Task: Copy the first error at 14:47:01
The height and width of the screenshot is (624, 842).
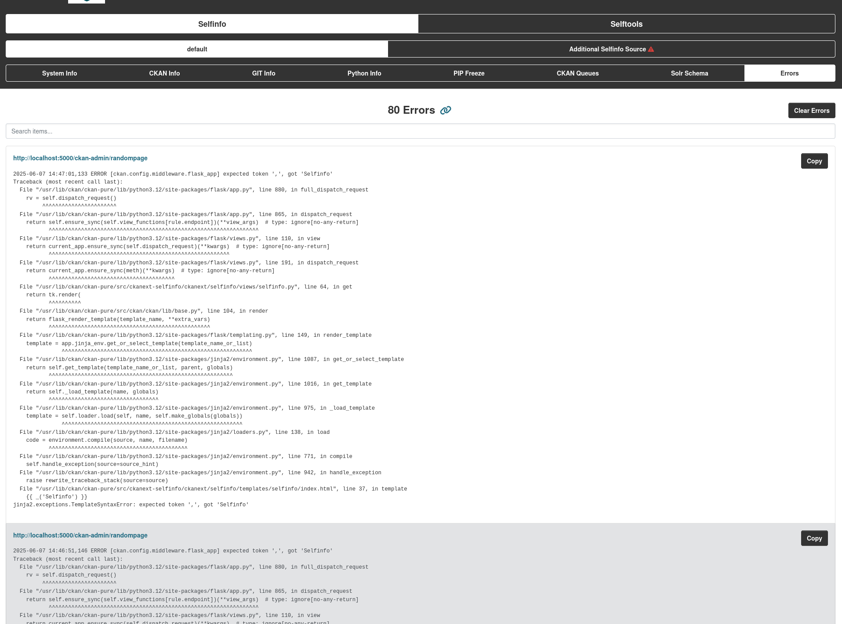Action: tap(814, 161)
